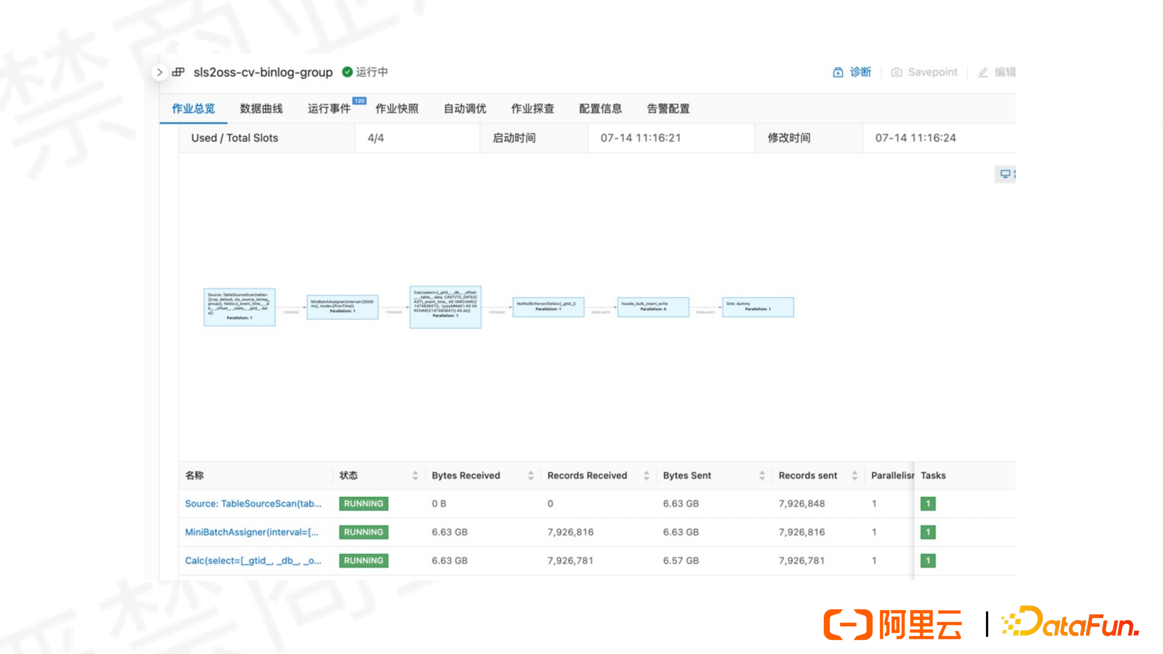Switch to the 配置信息 tab
The image size is (1163, 654).
(x=600, y=109)
